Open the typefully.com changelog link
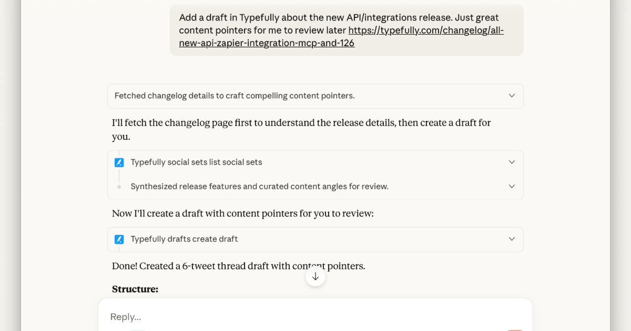Image resolution: width=631 pixels, height=331 pixels. point(426,30)
